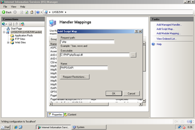Image resolution: width=195 pixels, height=130 pixels.
Task: Click the Add Module Mapping link
Action: coord(169,33)
